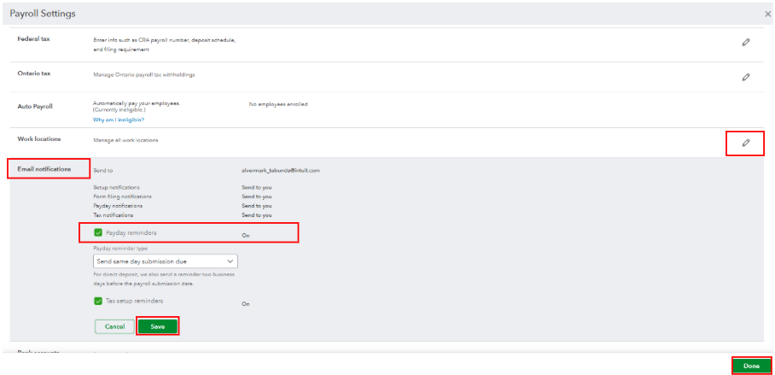775x375 pixels.
Task: Select the Email notifications section heading
Action: (x=44, y=169)
